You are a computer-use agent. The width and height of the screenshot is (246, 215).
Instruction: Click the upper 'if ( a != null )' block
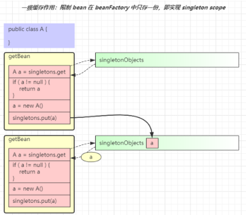[x=40, y=89]
